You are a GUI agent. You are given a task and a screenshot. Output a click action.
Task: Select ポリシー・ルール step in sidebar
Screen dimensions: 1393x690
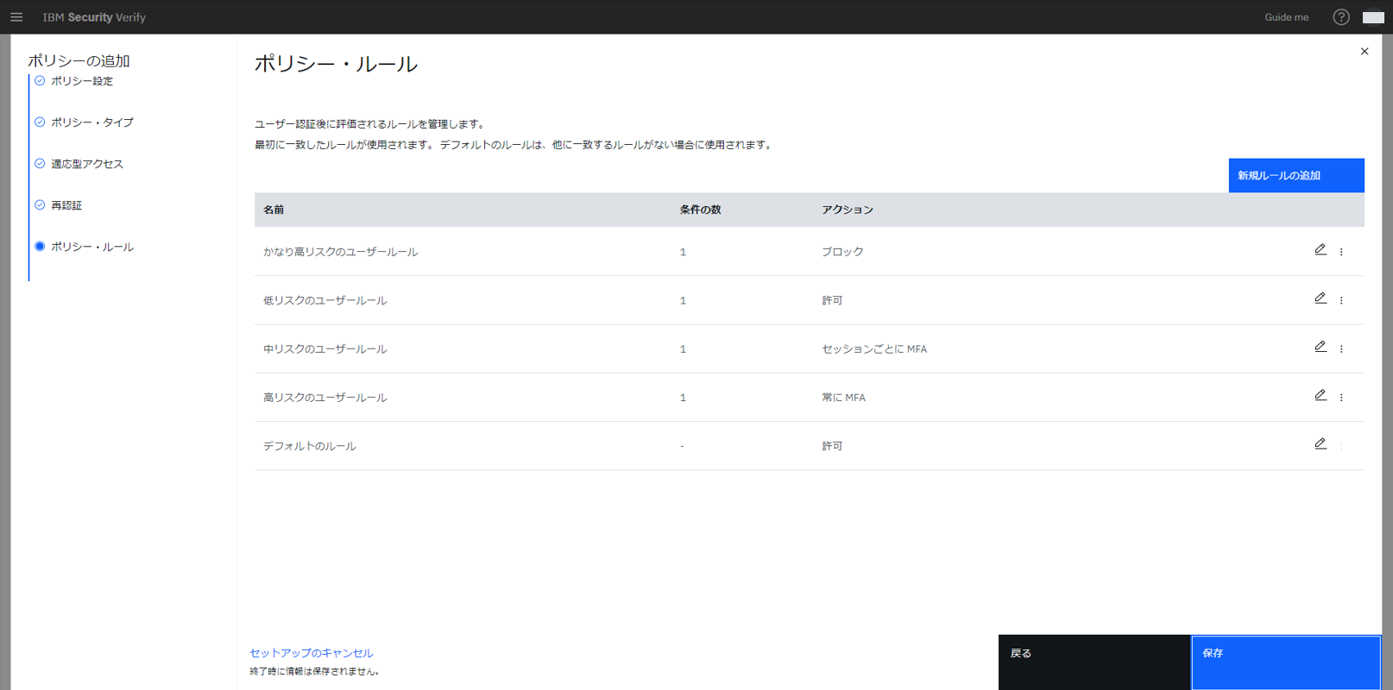tap(92, 247)
